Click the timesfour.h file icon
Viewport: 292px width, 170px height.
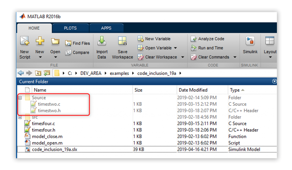click(27, 130)
